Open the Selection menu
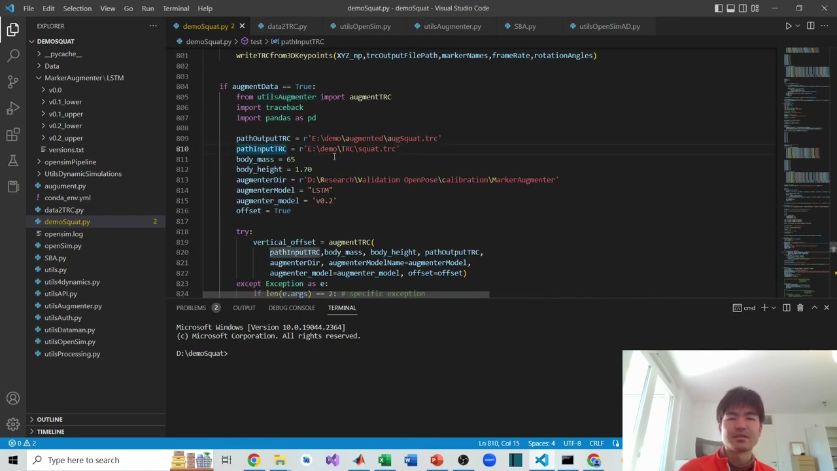This screenshot has height=471, width=837. coord(77,8)
